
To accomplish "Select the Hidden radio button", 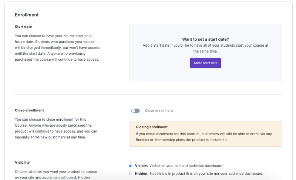I will [x=130, y=174].
